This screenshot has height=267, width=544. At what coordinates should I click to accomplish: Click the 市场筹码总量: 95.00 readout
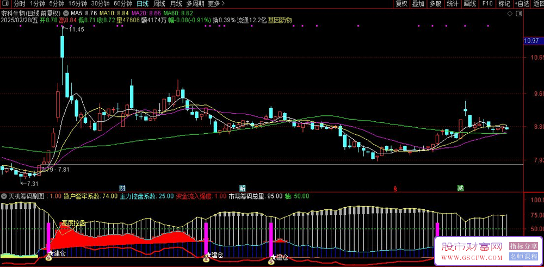click(255, 196)
